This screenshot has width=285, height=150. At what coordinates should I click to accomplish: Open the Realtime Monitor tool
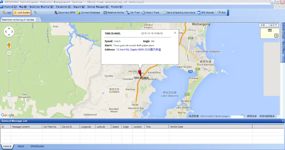(114, 13)
